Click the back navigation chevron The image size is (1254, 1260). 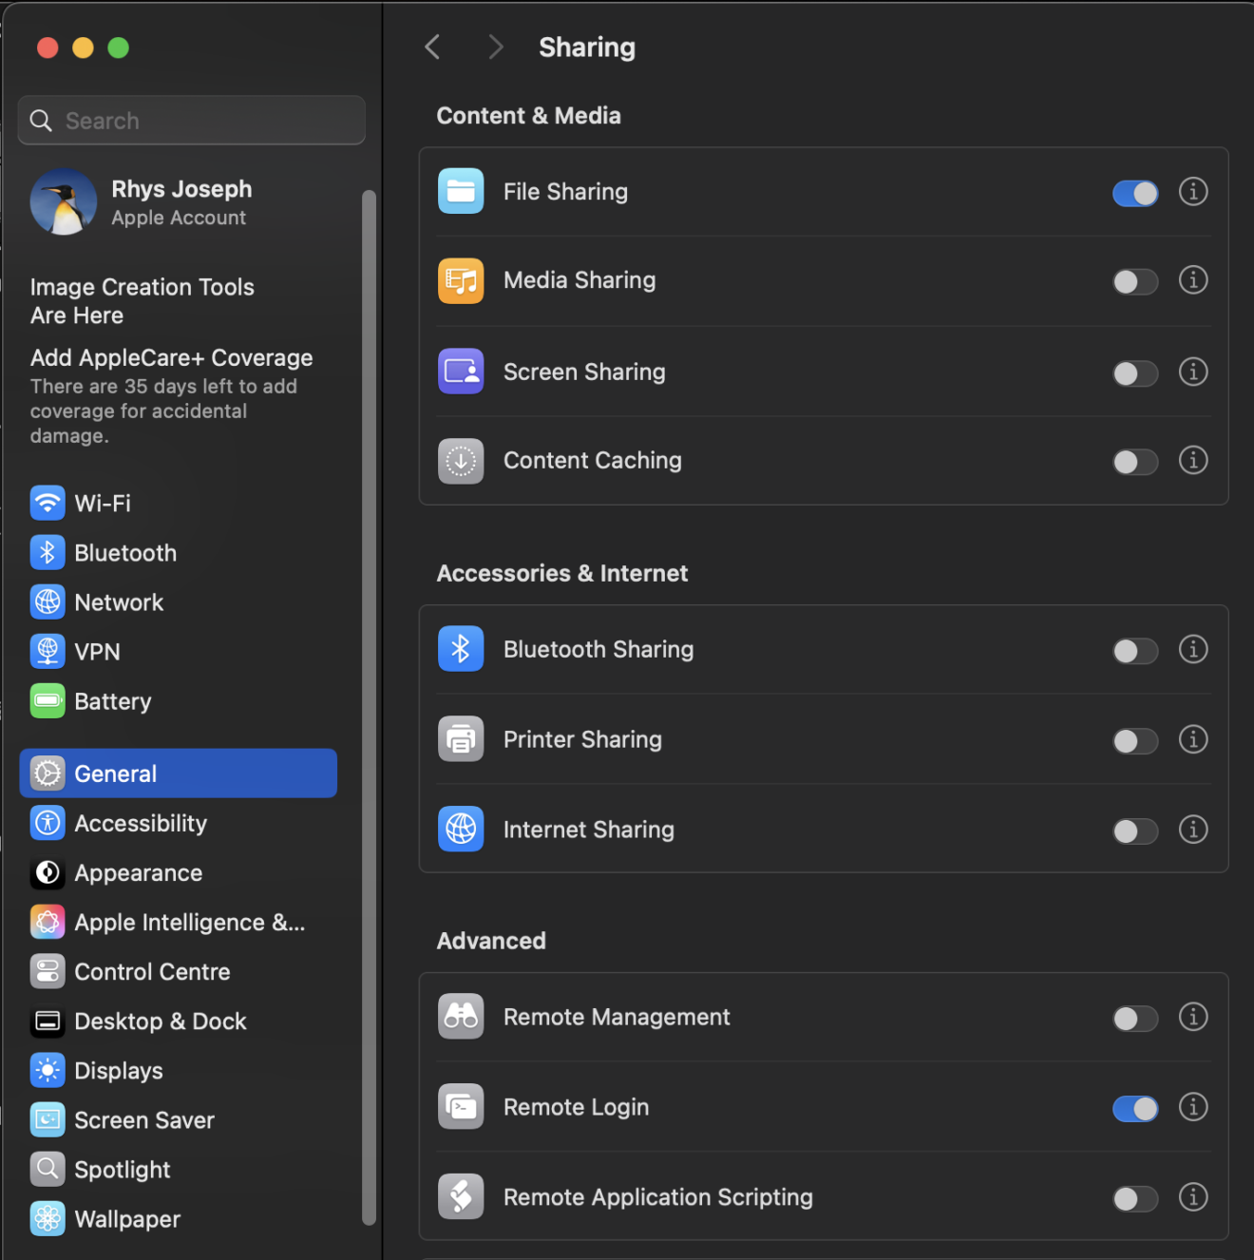click(432, 47)
